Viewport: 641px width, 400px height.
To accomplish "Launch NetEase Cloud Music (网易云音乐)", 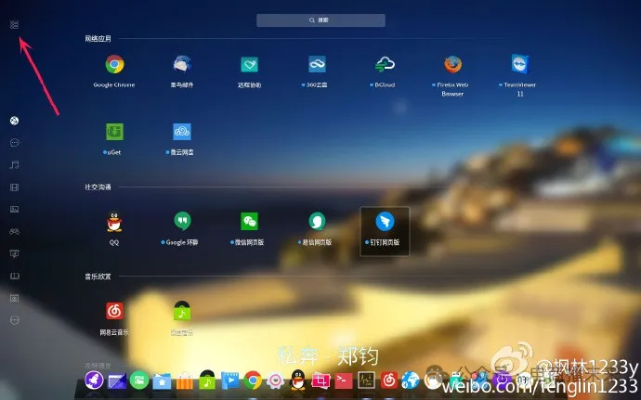I will point(114,311).
